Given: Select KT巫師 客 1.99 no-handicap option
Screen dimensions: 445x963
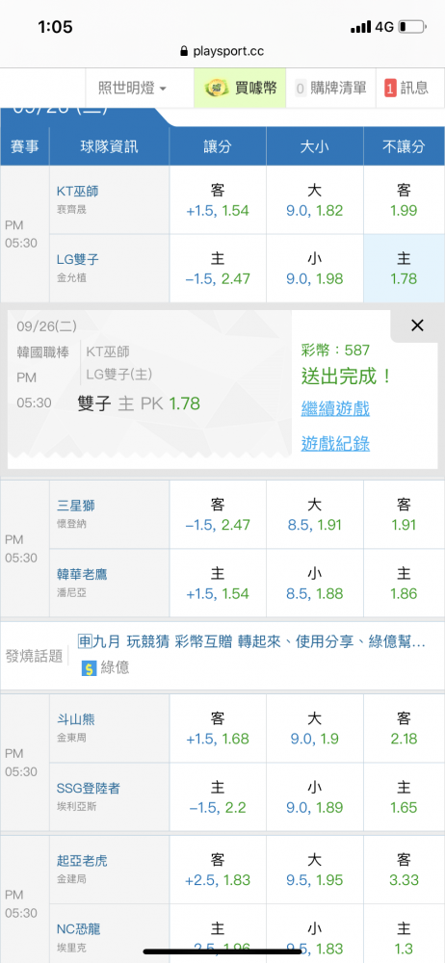Looking at the screenshot, I should pyautogui.click(x=404, y=200).
